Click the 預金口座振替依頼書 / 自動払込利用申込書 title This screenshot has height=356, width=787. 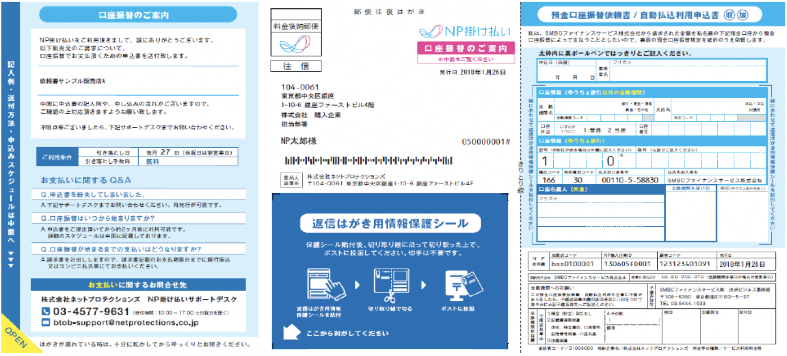pyautogui.click(x=635, y=15)
